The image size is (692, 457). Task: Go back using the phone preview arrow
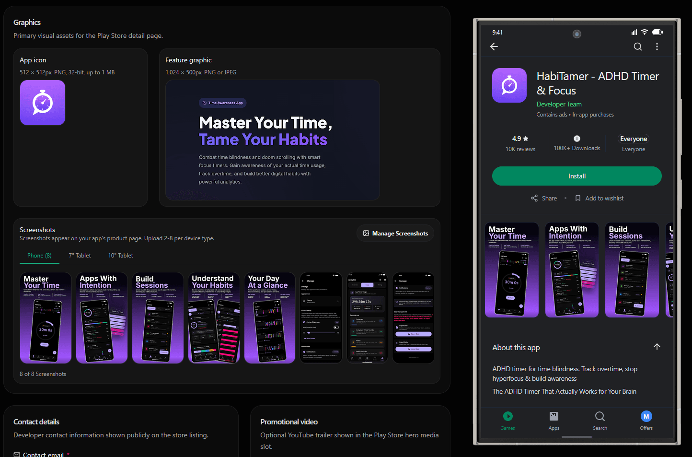tap(494, 47)
